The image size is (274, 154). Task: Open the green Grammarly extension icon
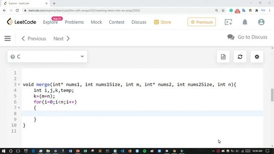pos(231,10)
